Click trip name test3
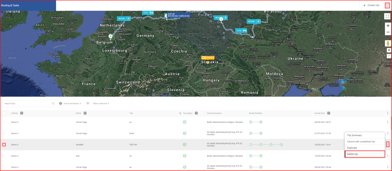The height and width of the screenshot is (171, 392). click(x=132, y=133)
